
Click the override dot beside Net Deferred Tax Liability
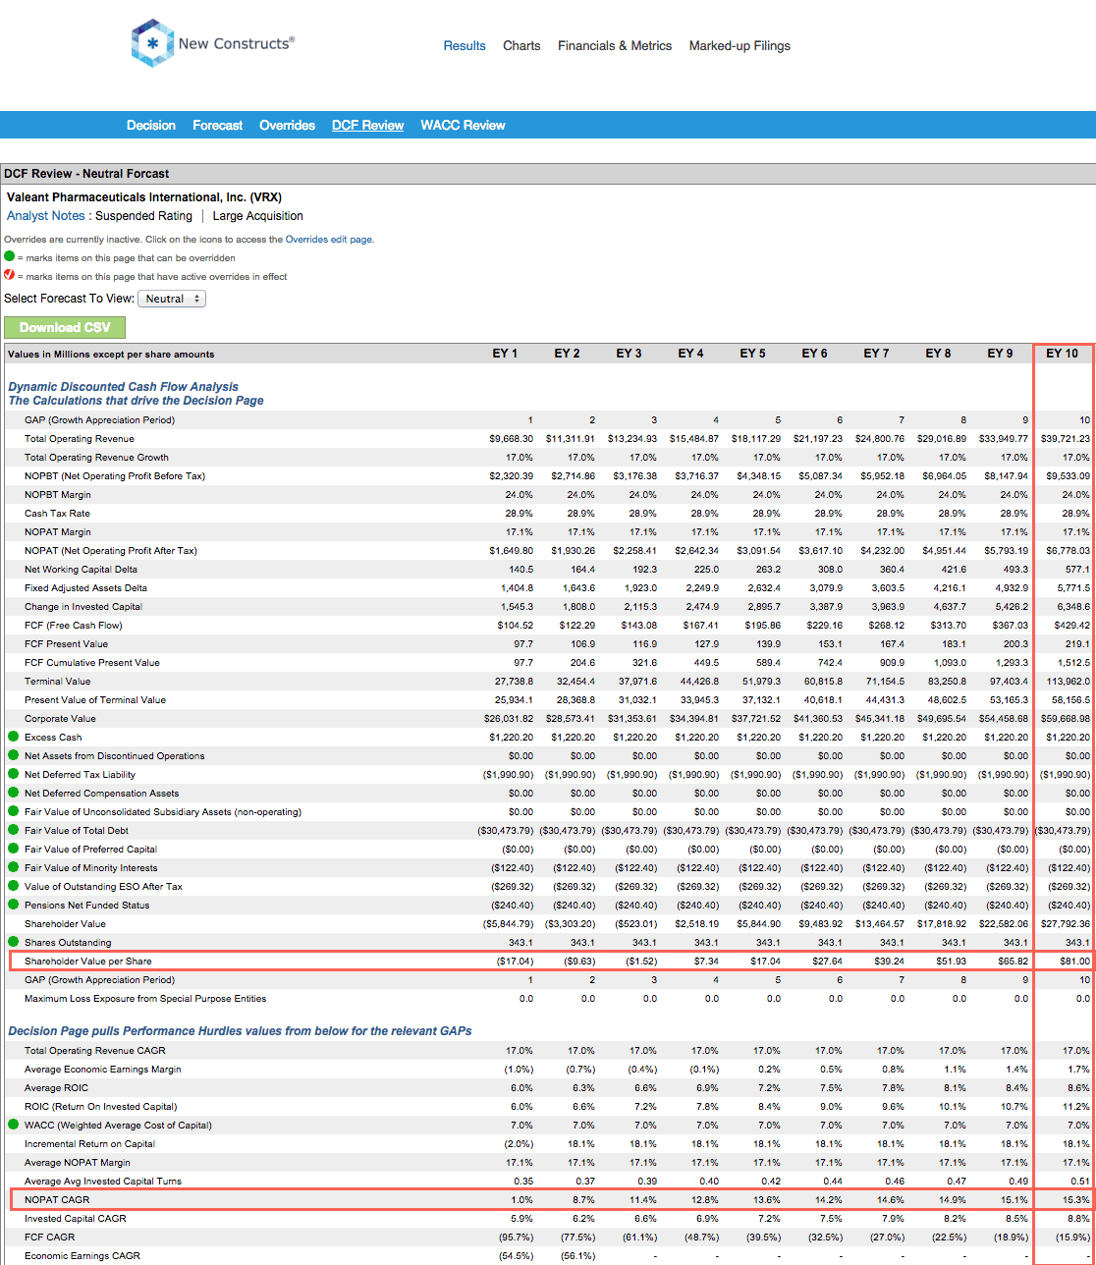point(13,774)
